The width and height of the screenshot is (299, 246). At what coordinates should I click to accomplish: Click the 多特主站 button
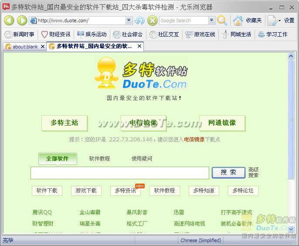[65, 123]
